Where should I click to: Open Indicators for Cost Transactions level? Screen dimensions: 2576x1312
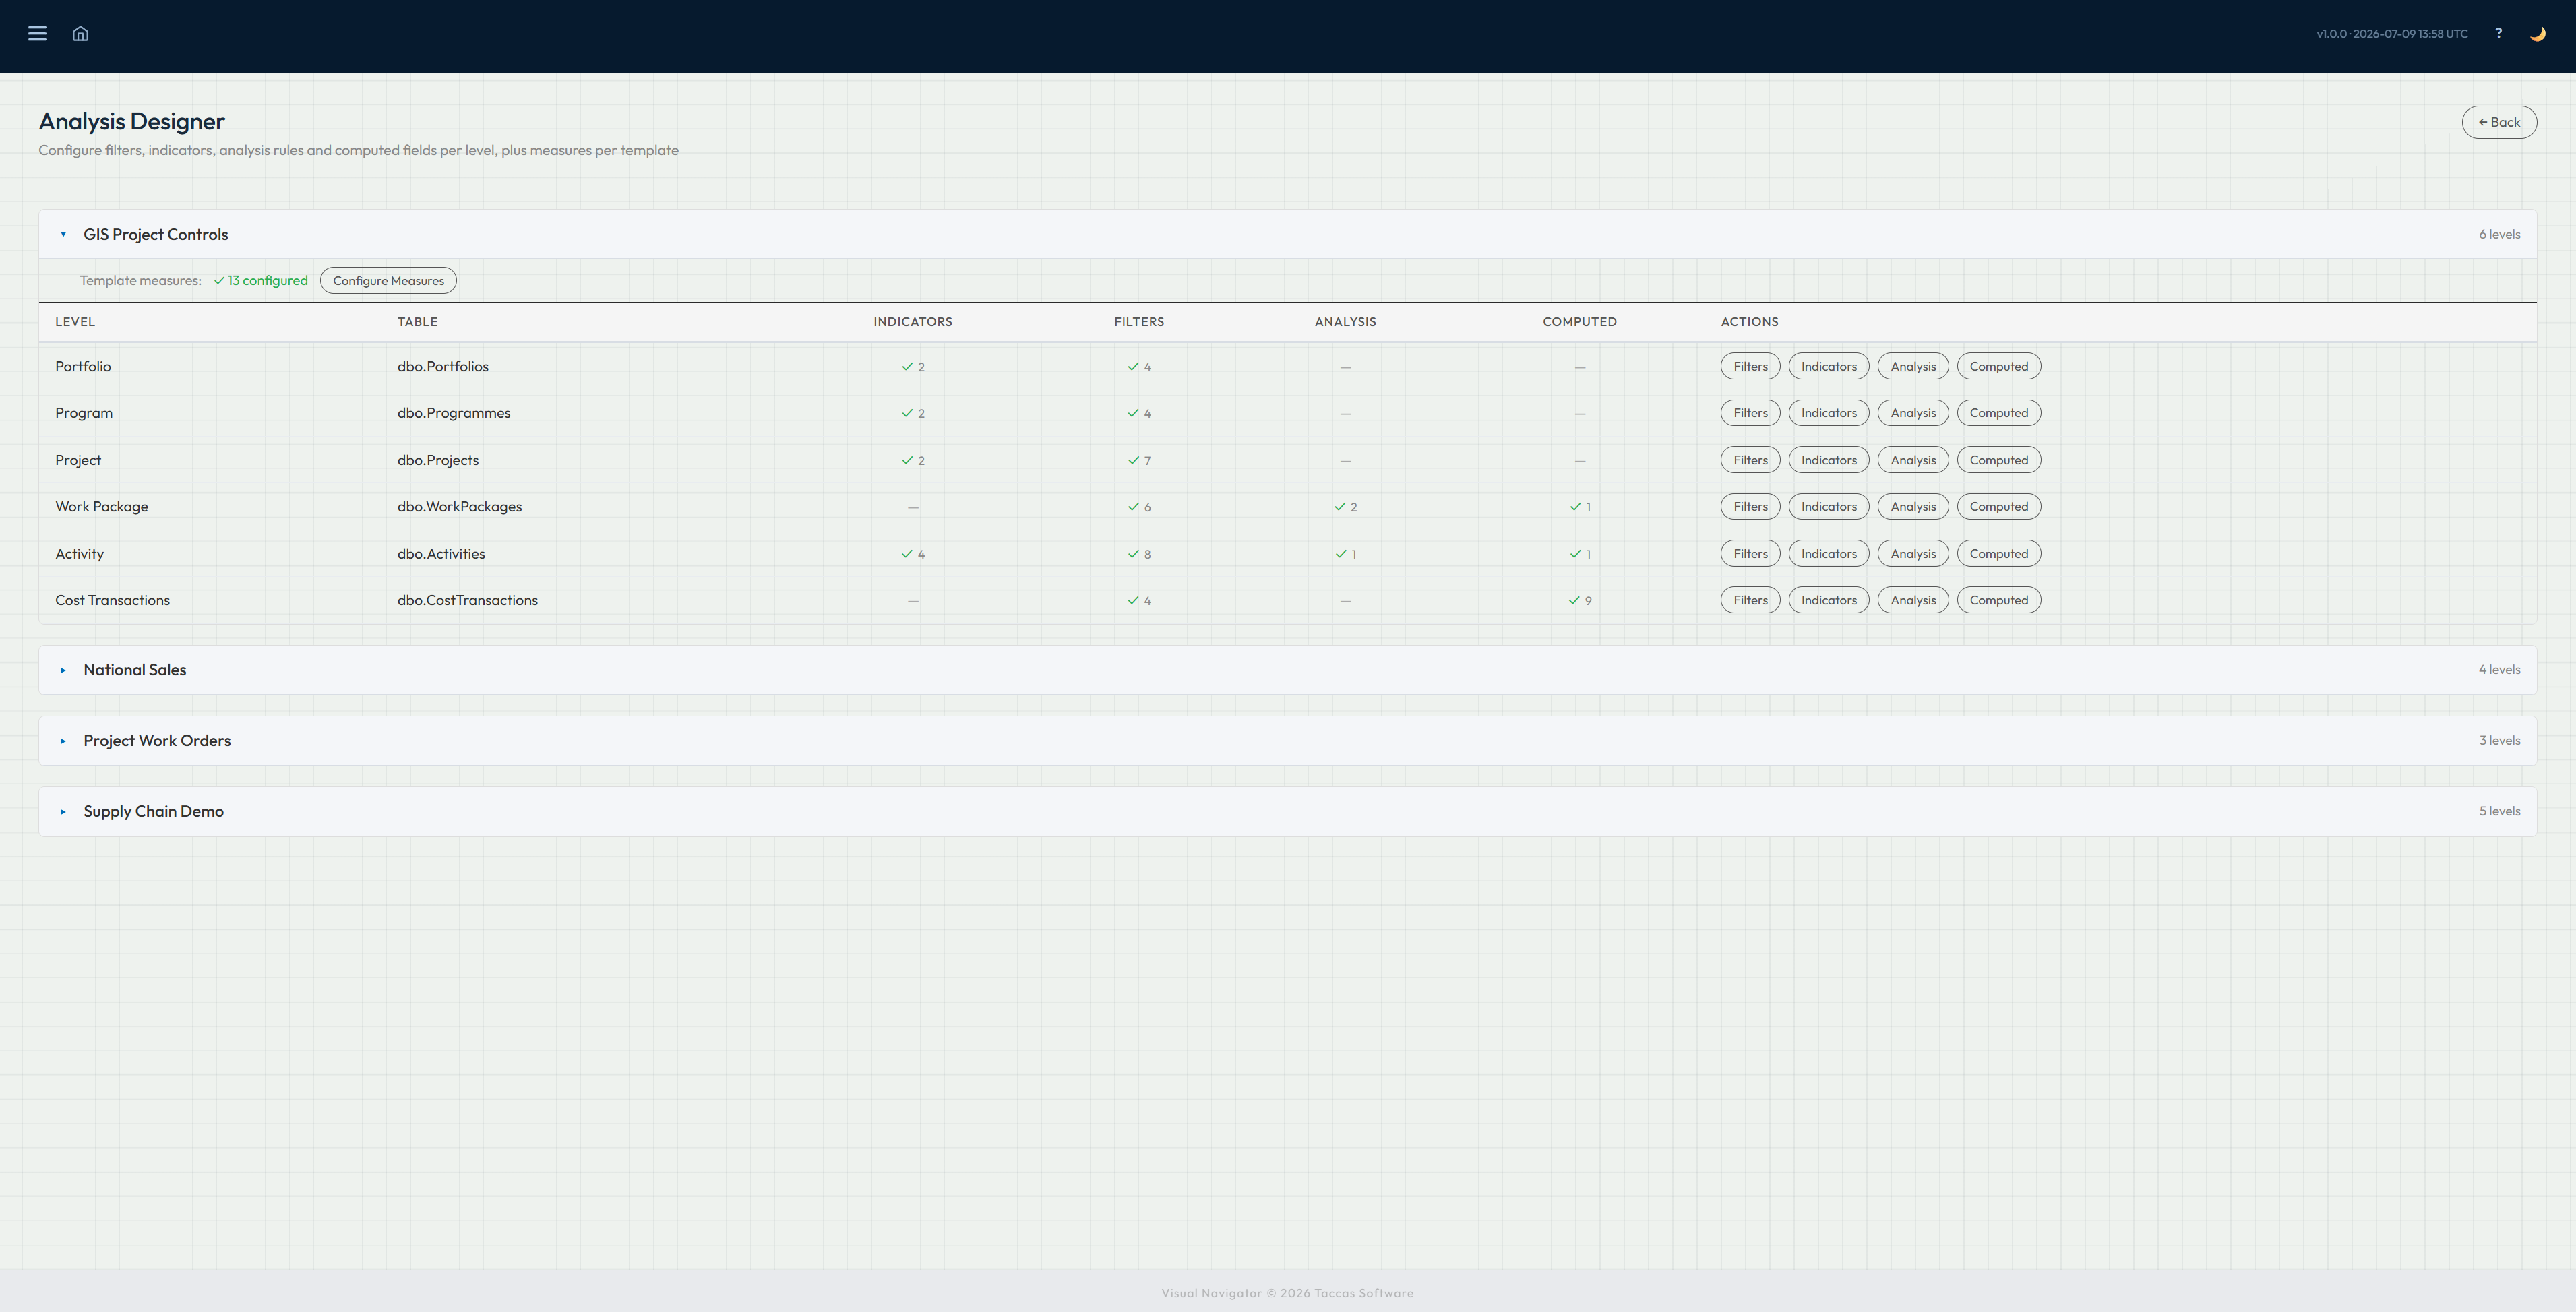click(1828, 600)
